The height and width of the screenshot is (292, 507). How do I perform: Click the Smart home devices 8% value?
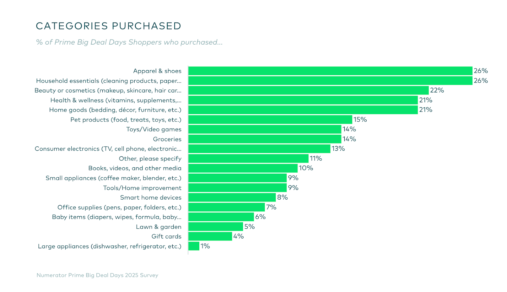(282, 197)
